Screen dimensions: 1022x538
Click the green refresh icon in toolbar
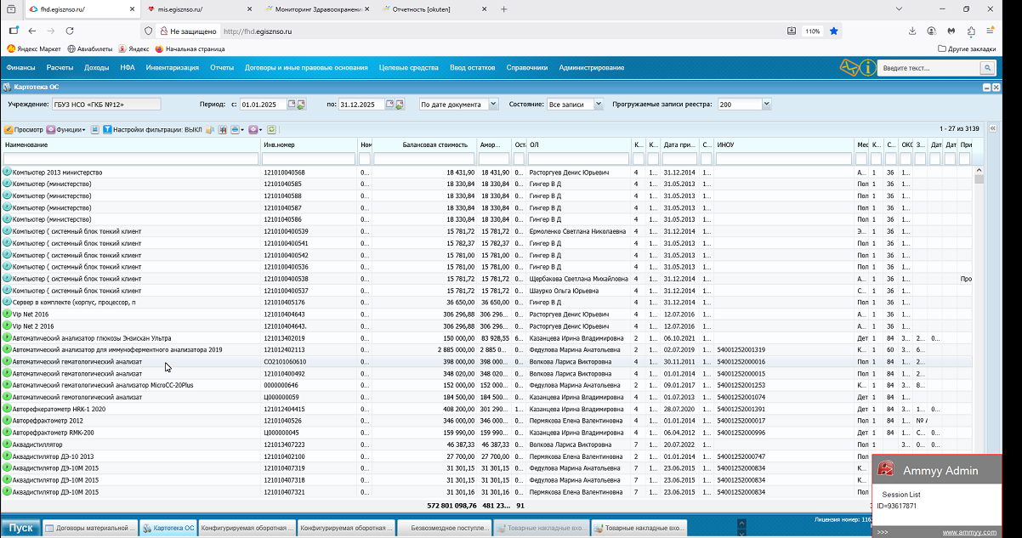coord(272,130)
